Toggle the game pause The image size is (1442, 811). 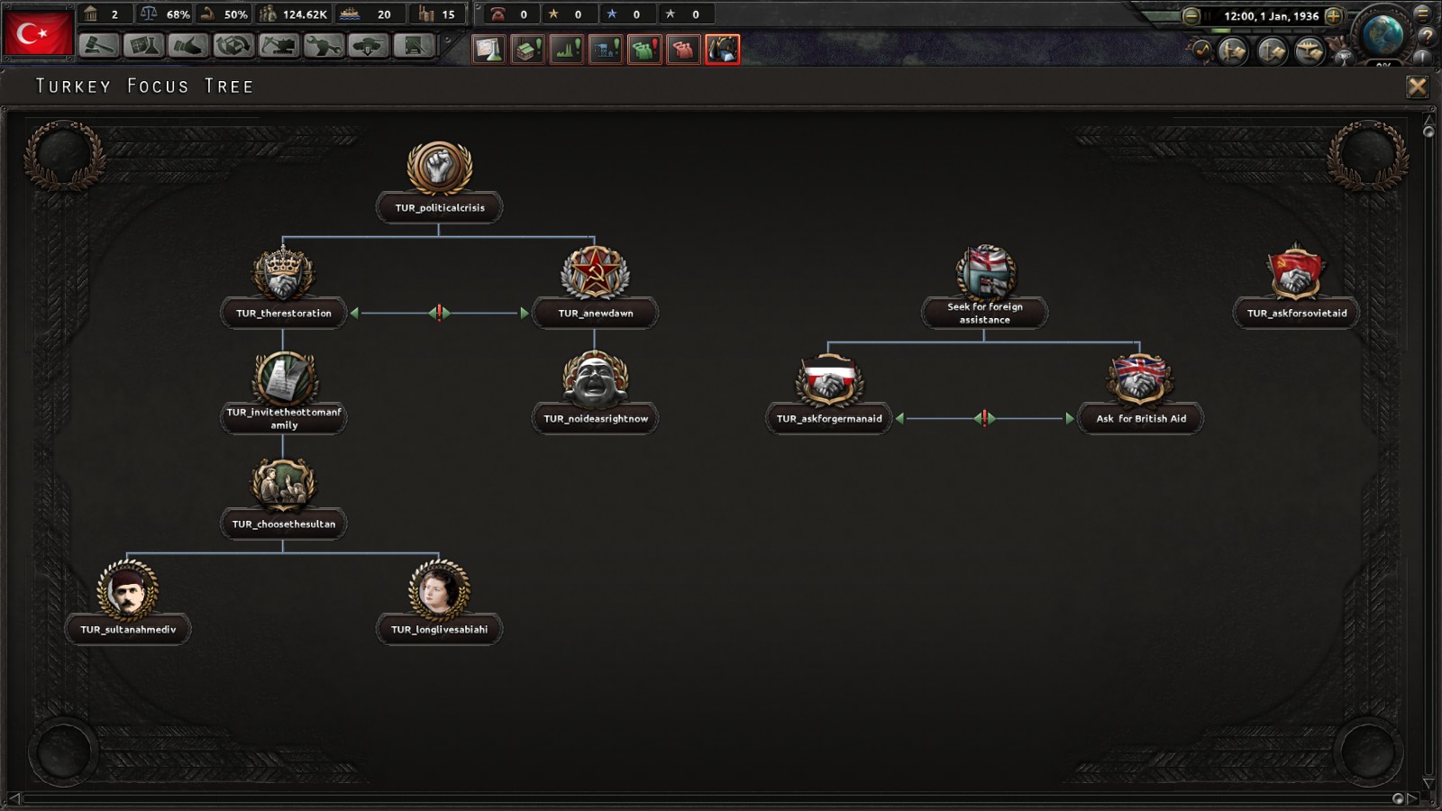tap(1209, 16)
